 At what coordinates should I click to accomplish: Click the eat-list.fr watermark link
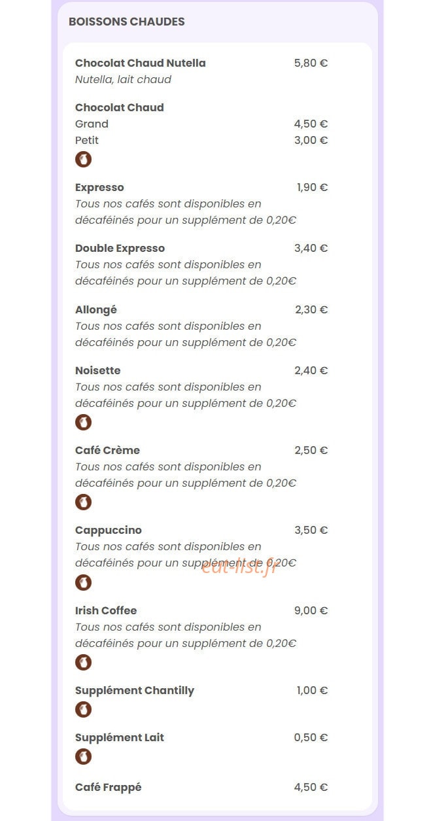pyautogui.click(x=239, y=567)
